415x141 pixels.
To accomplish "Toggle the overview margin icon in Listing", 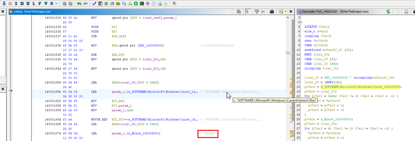I will tap(280, 11).
